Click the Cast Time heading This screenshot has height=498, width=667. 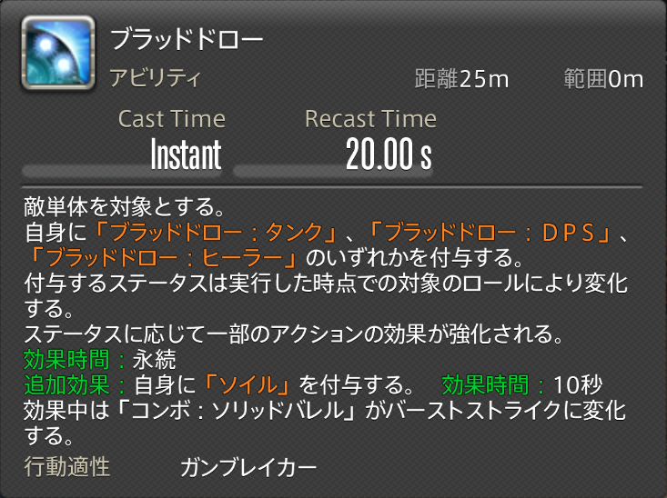(172, 119)
